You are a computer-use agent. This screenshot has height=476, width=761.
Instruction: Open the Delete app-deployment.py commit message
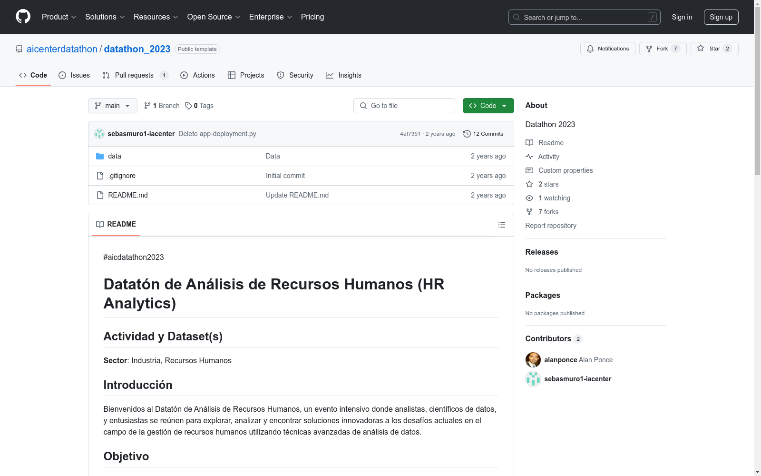217,134
